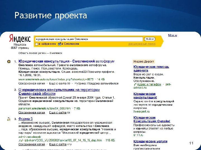Image resolution: width=201 pixels, height=150 pixels.
Task: Click slide page number 11
Action: [x=191, y=143]
